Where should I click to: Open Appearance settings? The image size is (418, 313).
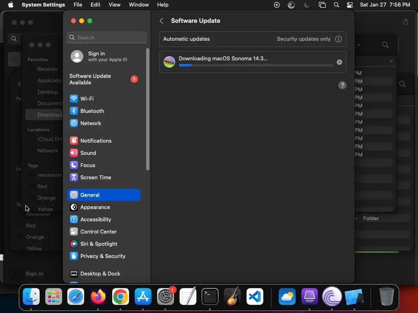(103, 207)
